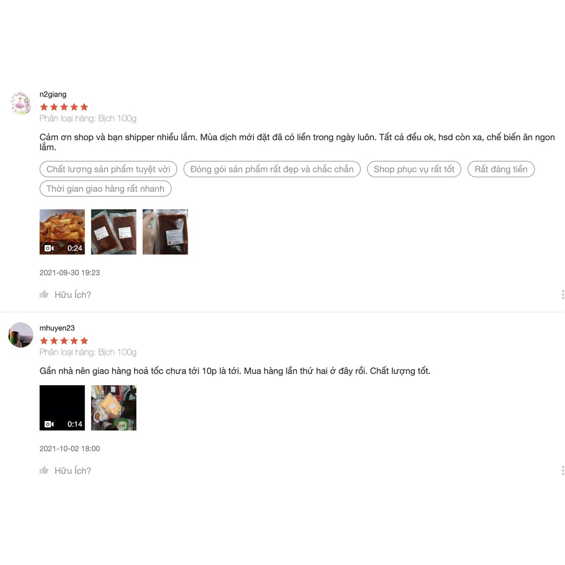
Task: Open photo of two sauce packets
Action: pos(114,232)
